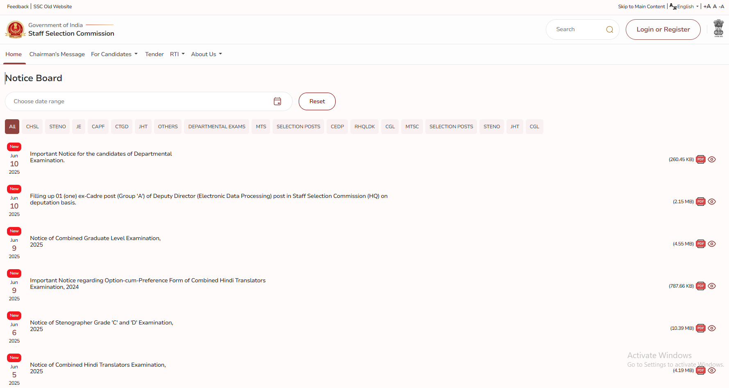
Task: Preview Hindi Translators 2024 notice with eye icon
Action: coord(712,286)
